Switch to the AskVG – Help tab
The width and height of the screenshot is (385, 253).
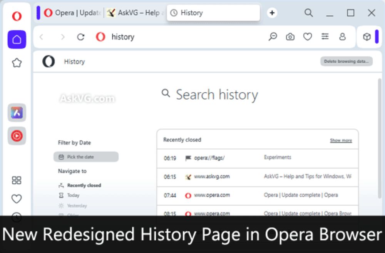click(x=135, y=13)
